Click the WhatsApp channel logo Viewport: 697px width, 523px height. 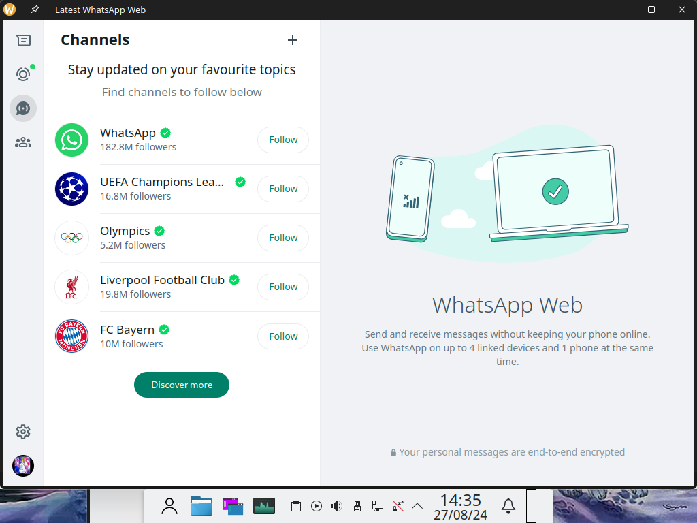click(71, 140)
